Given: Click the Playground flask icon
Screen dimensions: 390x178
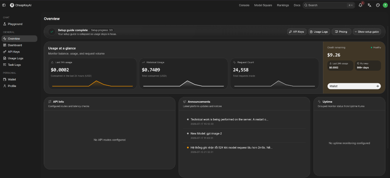Looking at the screenshot, I should [5, 24].
